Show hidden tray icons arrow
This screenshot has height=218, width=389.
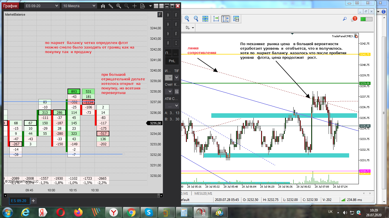tap(338, 212)
